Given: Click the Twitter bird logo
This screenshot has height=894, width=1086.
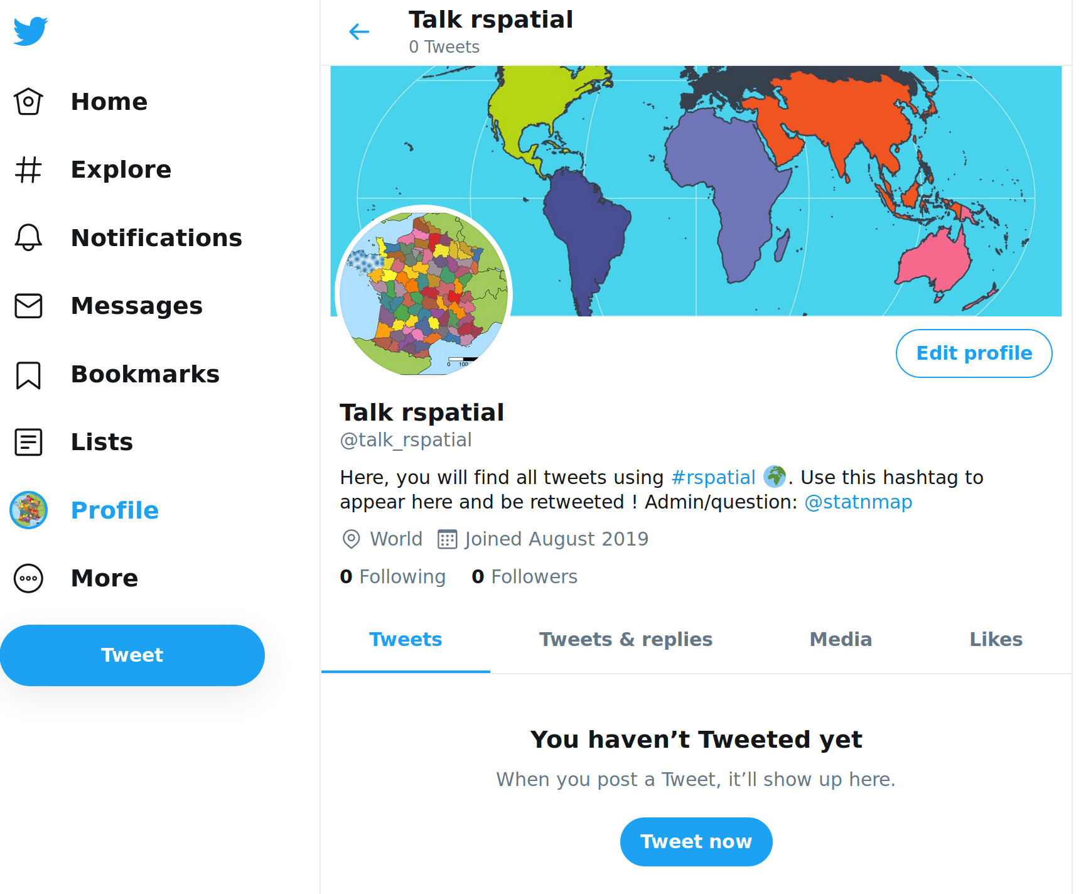Looking at the screenshot, I should [30, 31].
